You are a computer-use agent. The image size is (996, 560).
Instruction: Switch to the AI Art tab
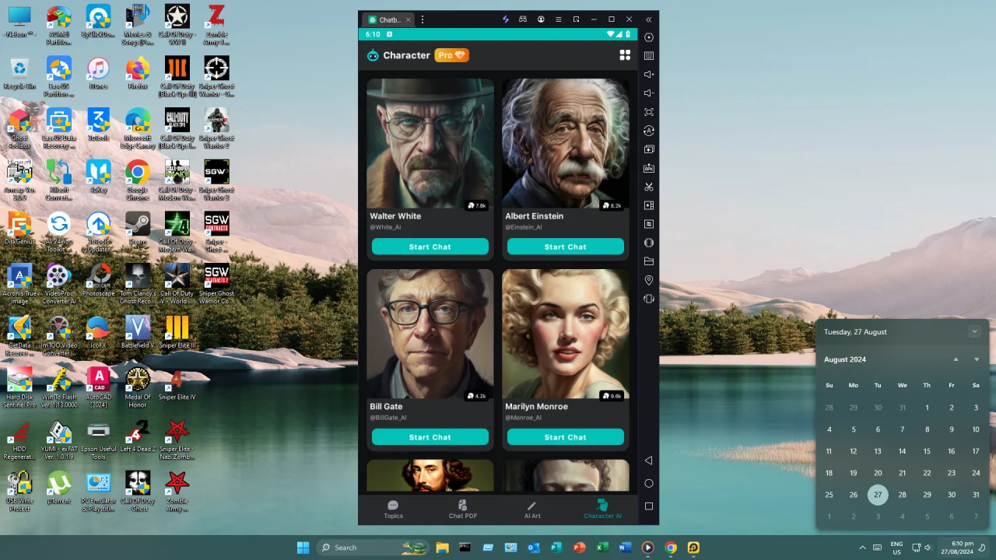click(532, 509)
